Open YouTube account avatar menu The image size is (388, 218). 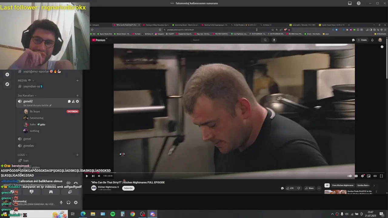380,40
